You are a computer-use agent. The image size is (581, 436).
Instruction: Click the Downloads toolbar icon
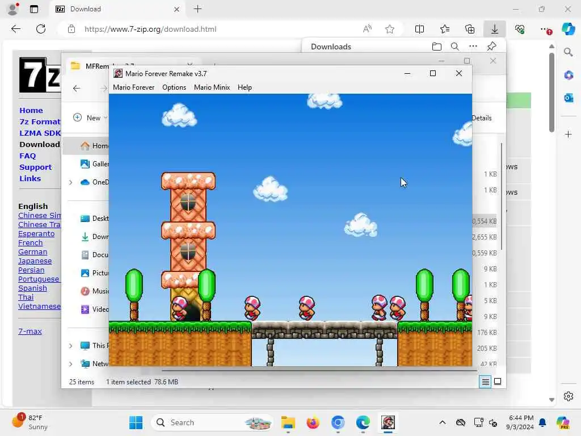pos(495,29)
